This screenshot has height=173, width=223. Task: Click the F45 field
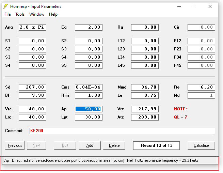[x=201, y=65]
